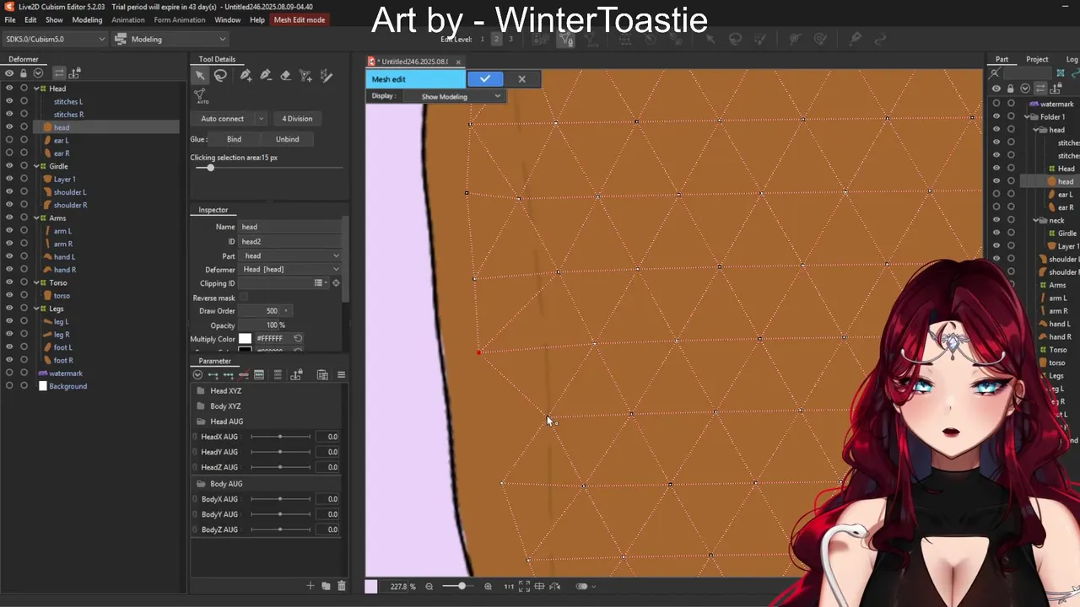Click the new parameter group folder icon

pyautogui.click(x=326, y=586)
